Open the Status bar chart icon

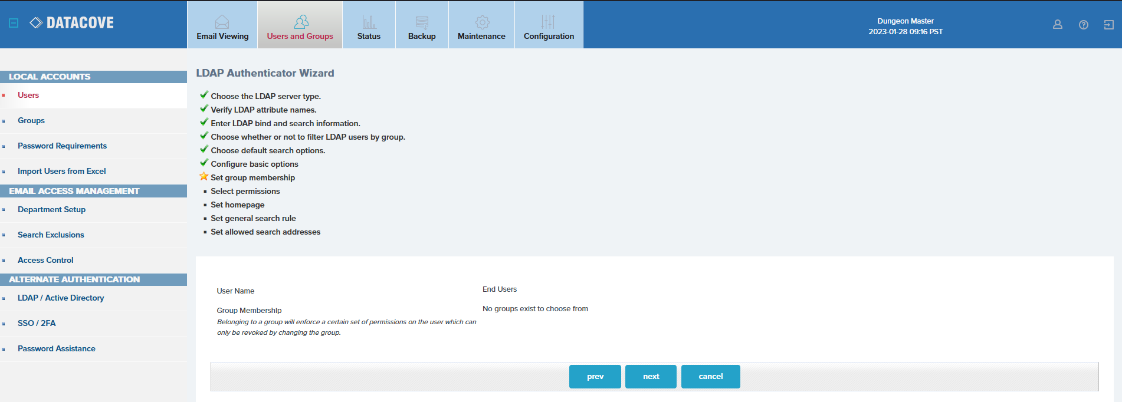(369, 22)
